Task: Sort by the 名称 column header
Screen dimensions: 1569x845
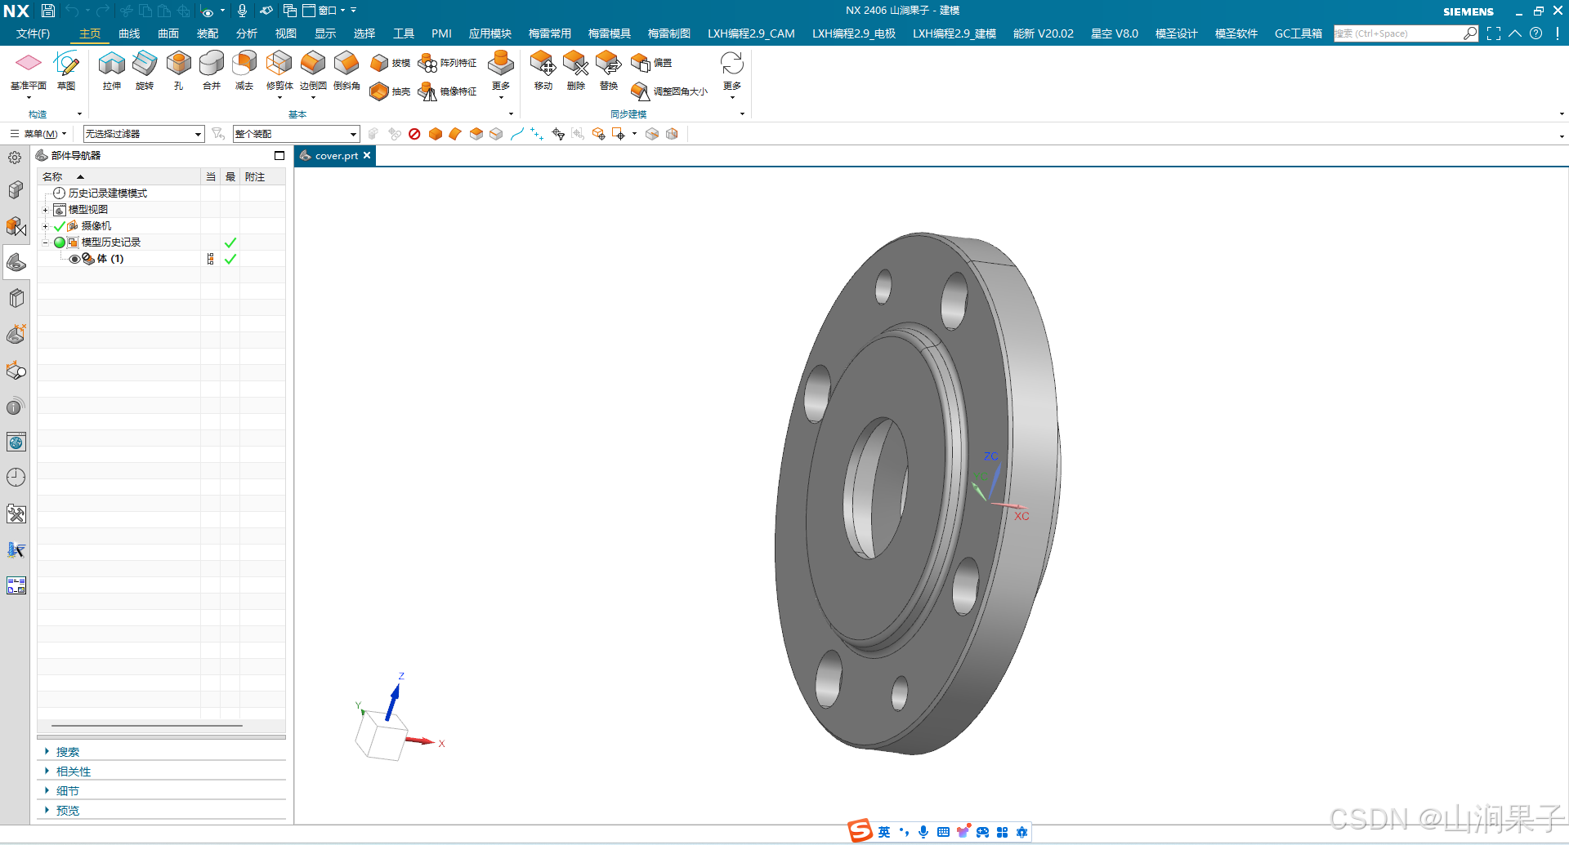Action: [119, 176]
